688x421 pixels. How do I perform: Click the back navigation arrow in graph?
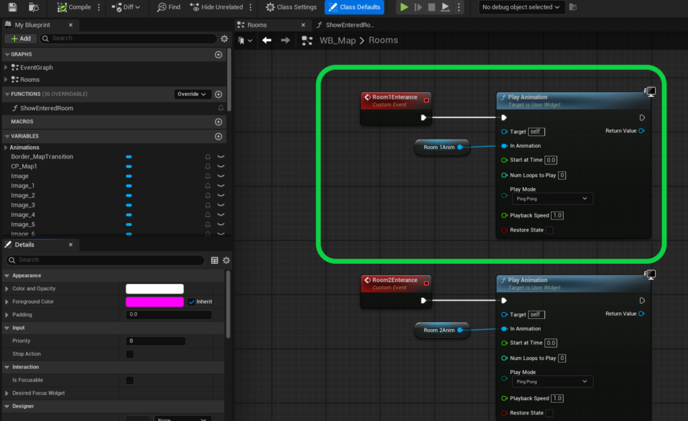[267, 40]
